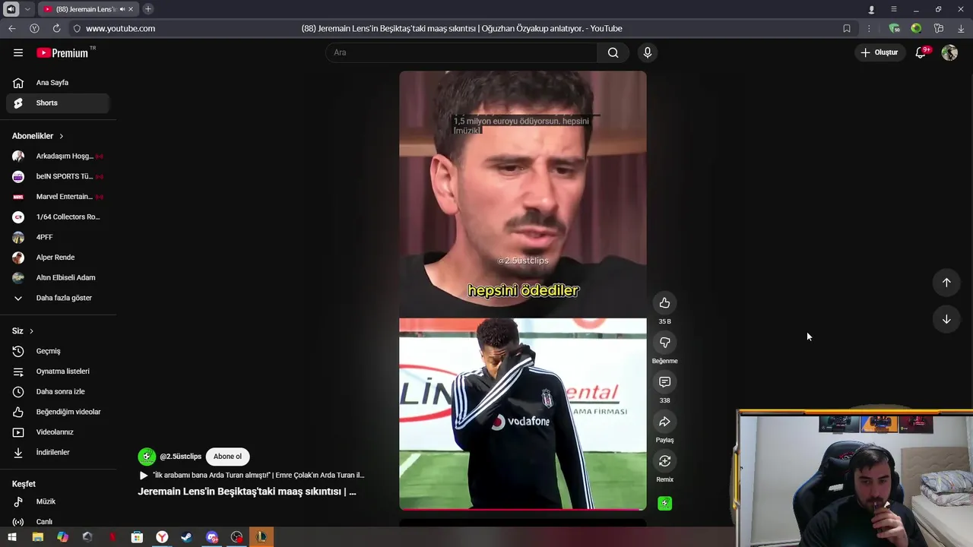Open beIN SPORTS Tü... channel

pyautogui.click(x=57, y=176)
